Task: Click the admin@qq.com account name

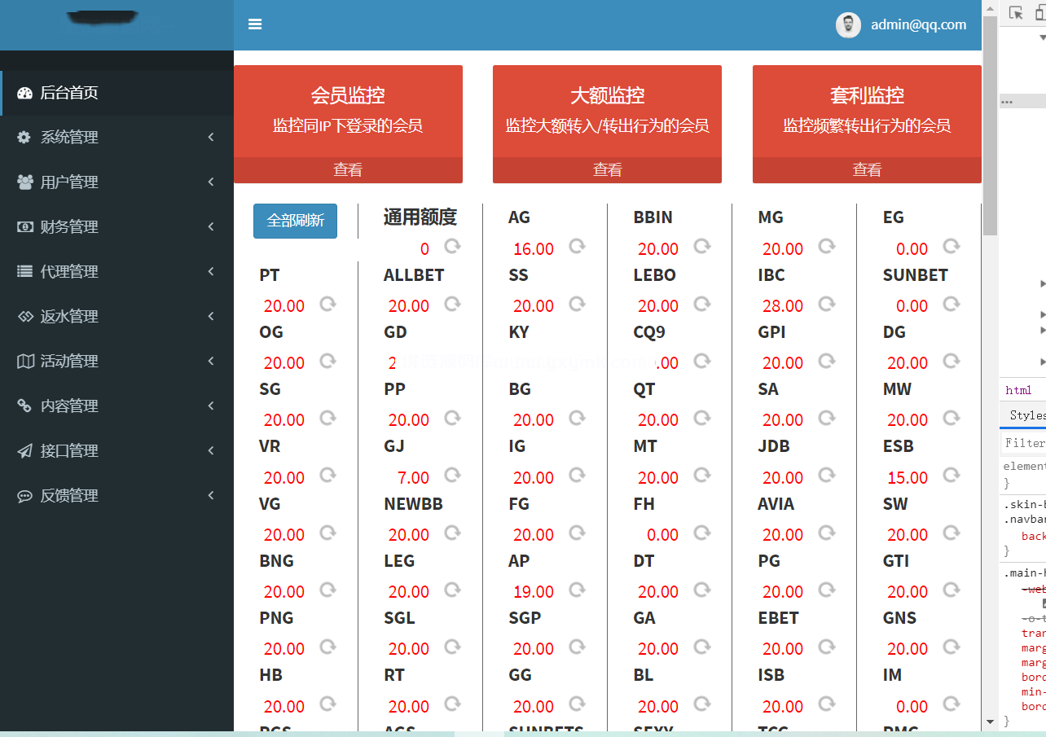Action: 918,25
